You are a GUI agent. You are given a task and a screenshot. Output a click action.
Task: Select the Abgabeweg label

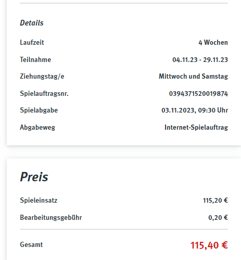37,127
